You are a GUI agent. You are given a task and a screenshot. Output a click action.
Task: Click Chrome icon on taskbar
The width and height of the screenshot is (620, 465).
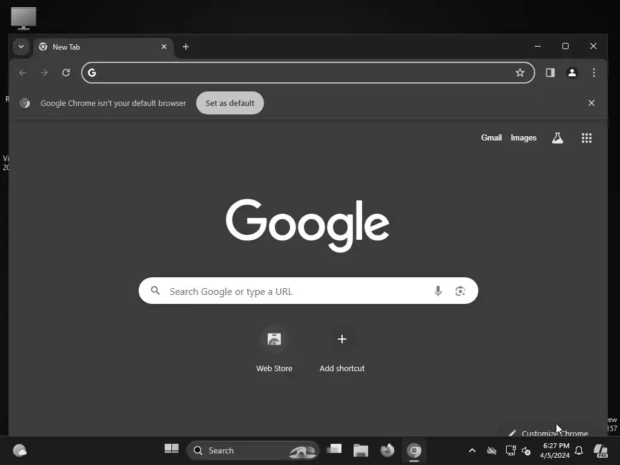tap(414, 450)
